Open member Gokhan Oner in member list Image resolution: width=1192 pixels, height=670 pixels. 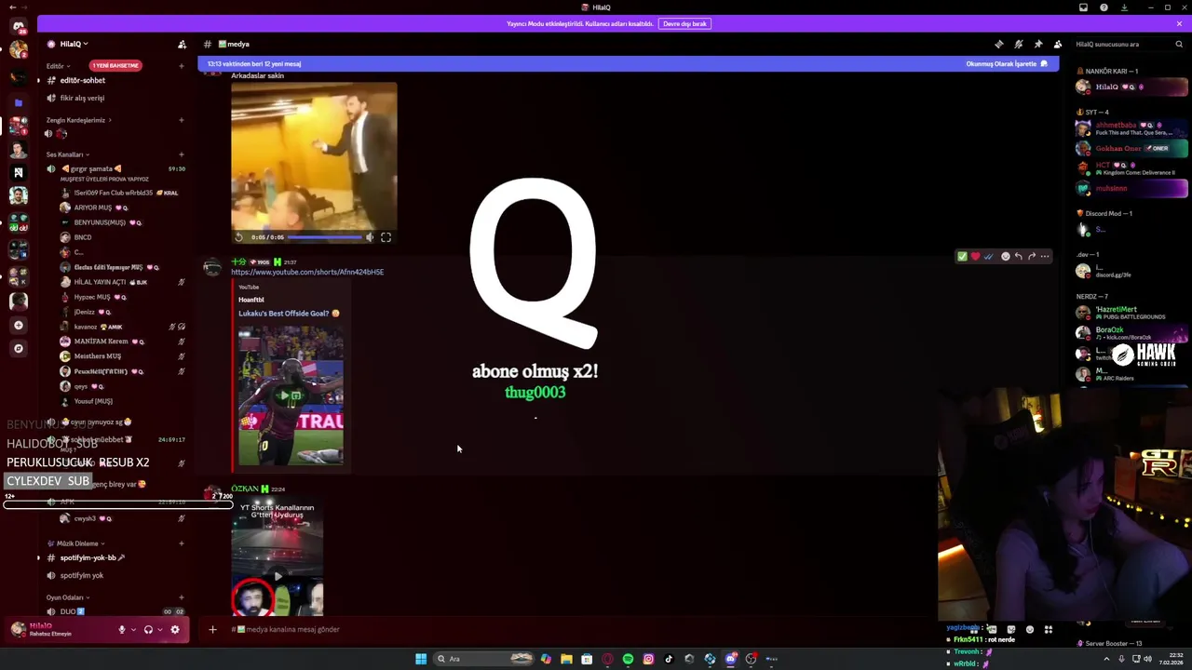pos(1131,149)
